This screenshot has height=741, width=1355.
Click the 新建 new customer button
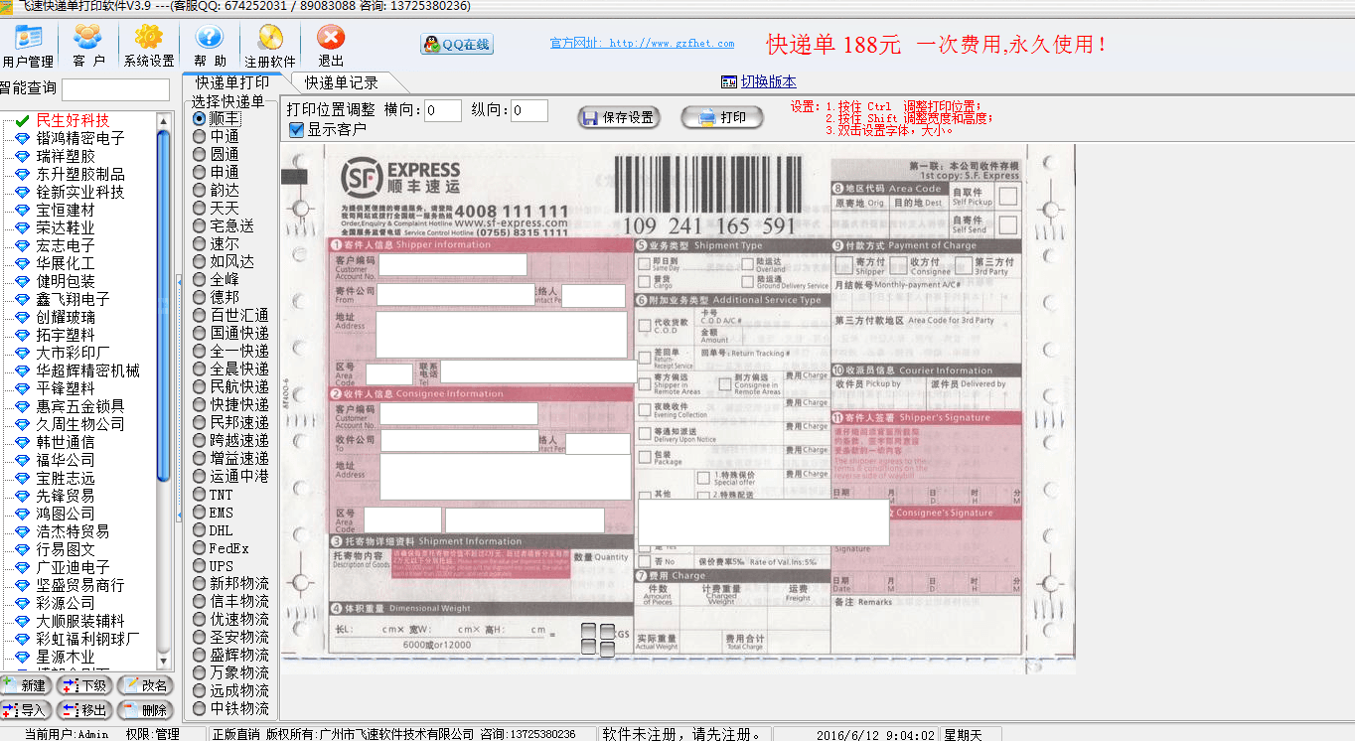coord(26,685)
